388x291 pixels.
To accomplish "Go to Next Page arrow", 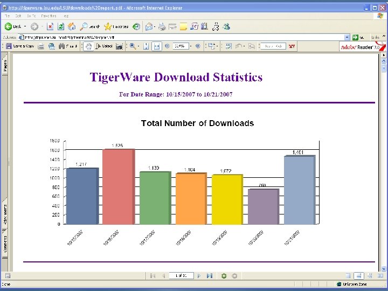I will click(199, 276).
